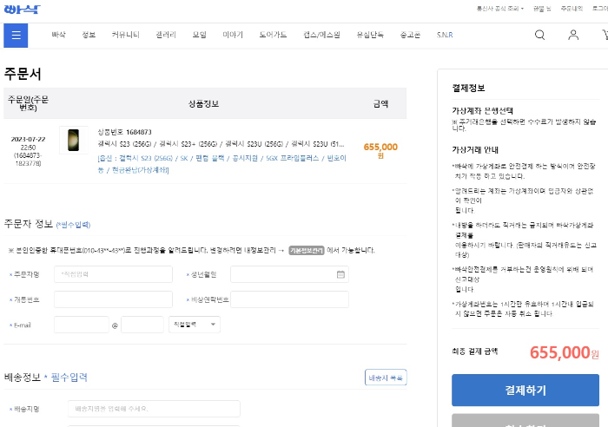Expand the 통신사 공식 조회 dropdown

(x=499, y=9)
